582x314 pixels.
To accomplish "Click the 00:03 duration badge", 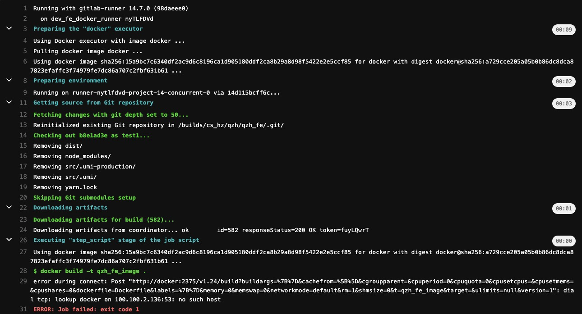I will point(564,104).
